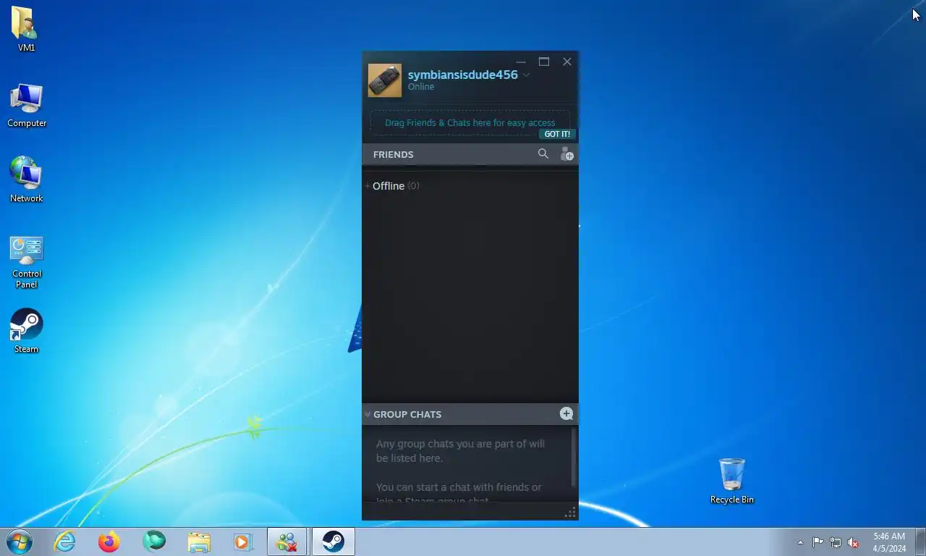This screenshot has height=556, width=926.
Task: Open the friends search magnifier icon
Action: (543, 153)
